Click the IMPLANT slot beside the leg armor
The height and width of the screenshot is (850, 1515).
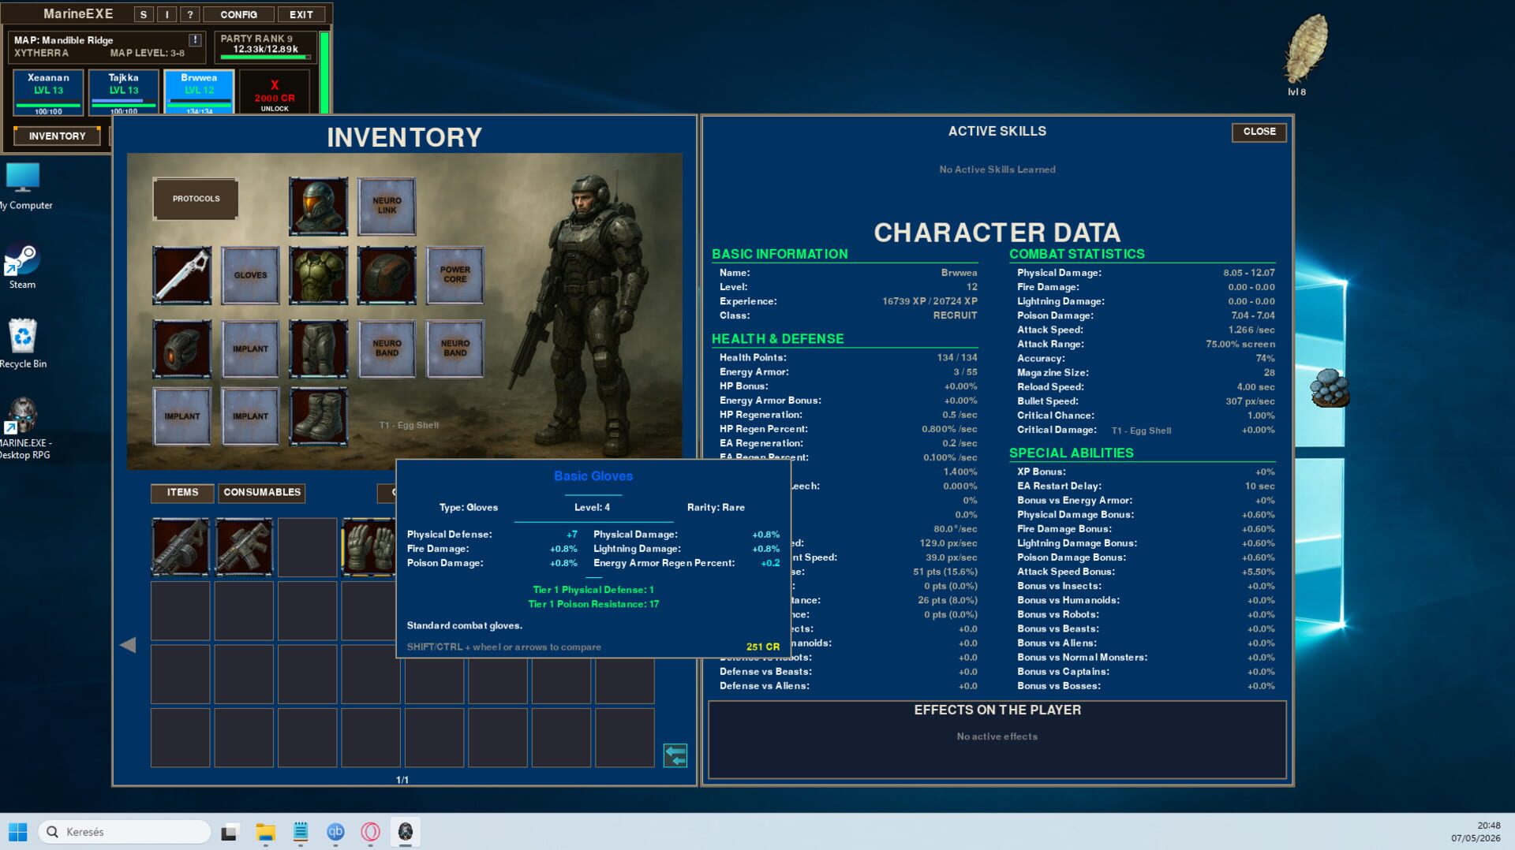click(x=250, y=349)
